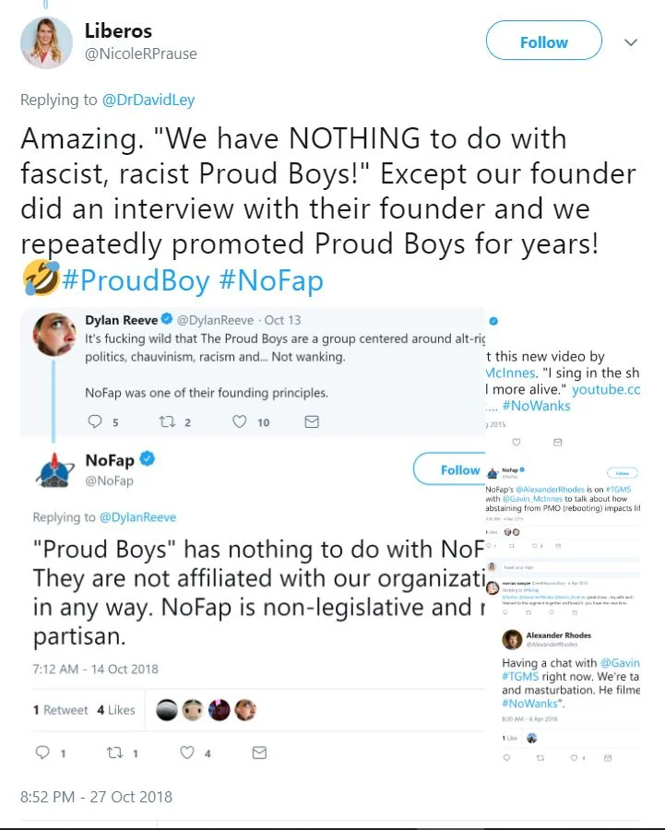Send Dylan Reeve's tweet by direct message

312,422
